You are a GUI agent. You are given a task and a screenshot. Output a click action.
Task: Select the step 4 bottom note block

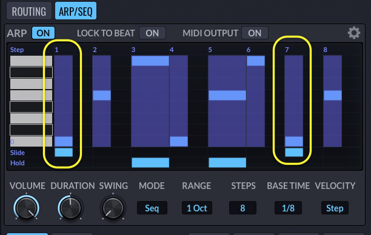click(179, 141)
